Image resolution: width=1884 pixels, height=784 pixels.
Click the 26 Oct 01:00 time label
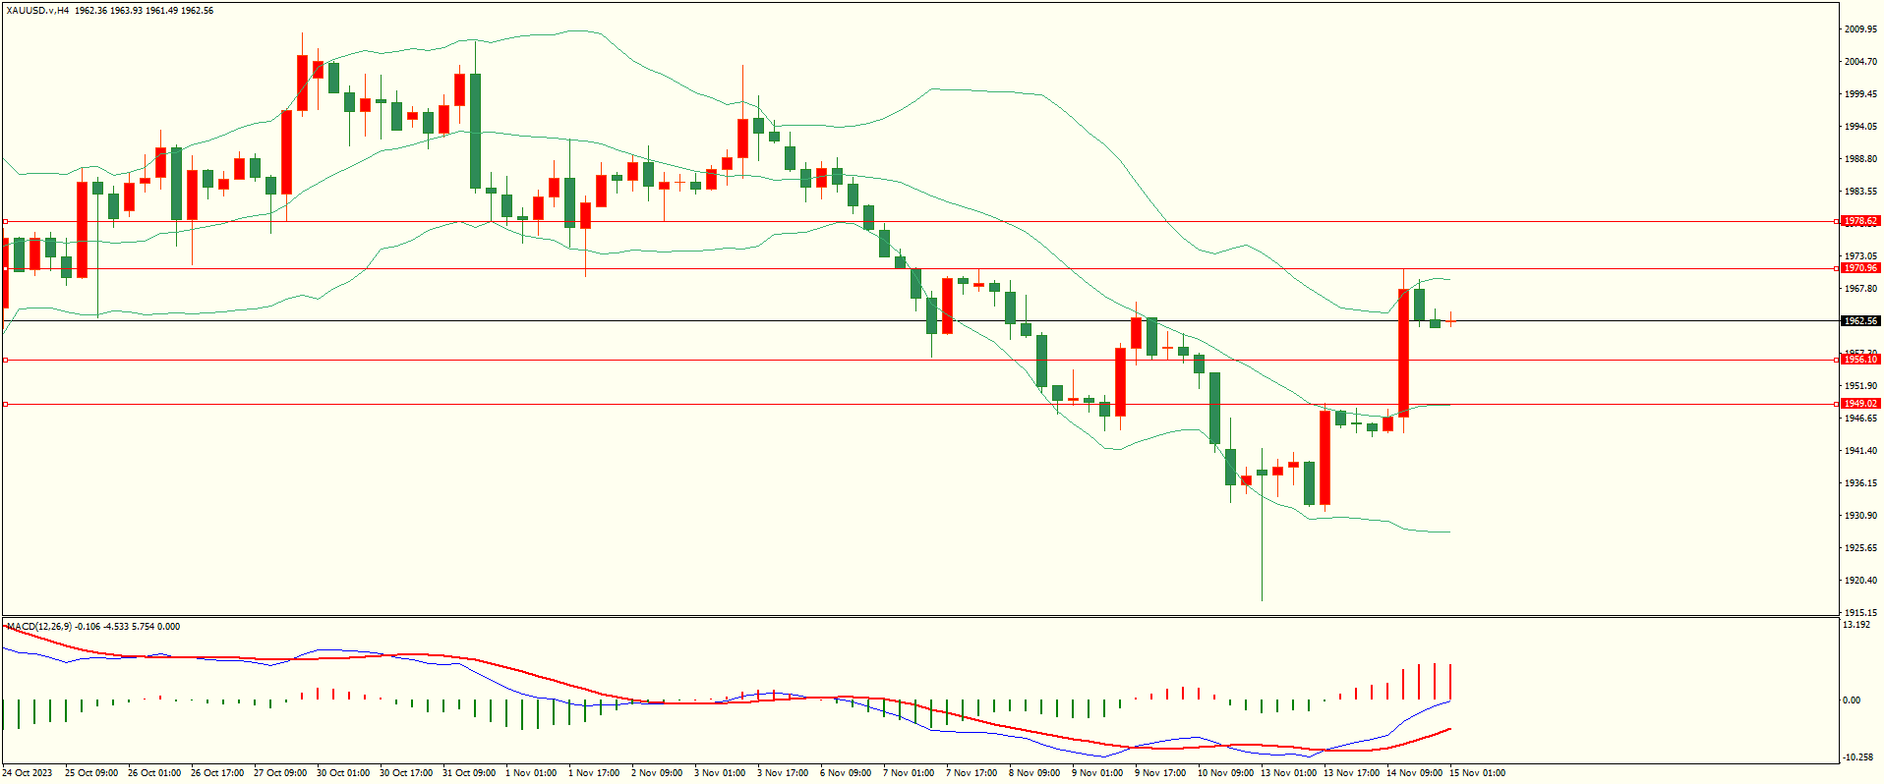pos(154,773)
